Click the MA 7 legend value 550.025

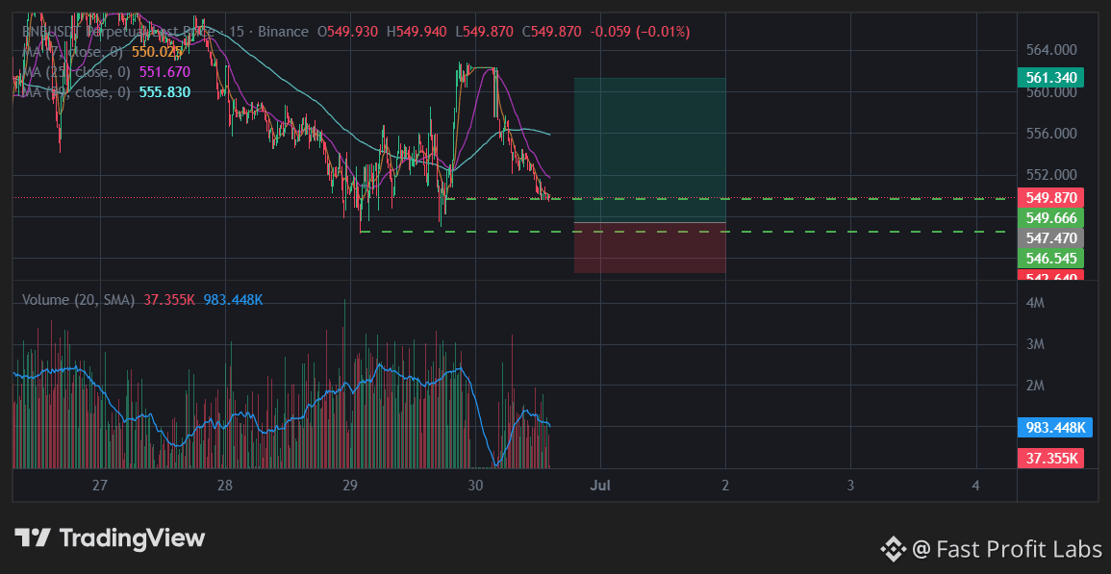point(158,53)
